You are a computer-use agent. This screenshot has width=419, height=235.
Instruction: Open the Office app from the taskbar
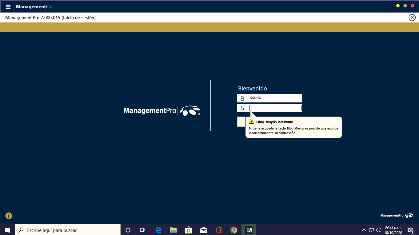219,230
